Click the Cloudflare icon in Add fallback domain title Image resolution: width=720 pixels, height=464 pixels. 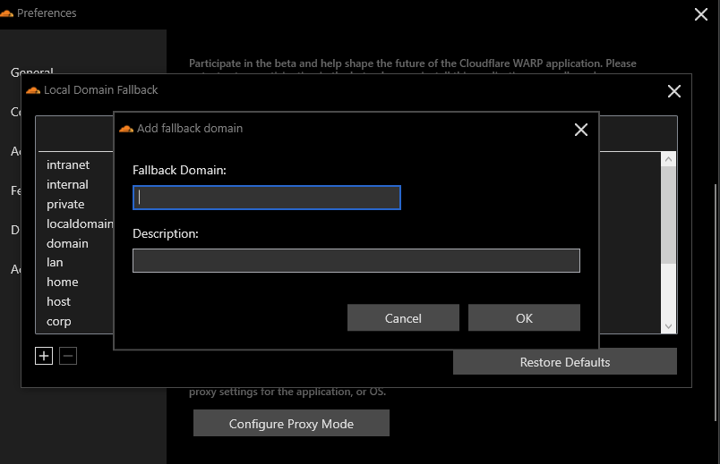pos(125,129)
